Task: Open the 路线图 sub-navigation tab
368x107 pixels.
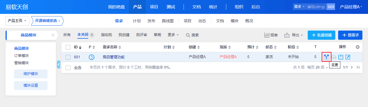Action: click(x=168, y=21)
